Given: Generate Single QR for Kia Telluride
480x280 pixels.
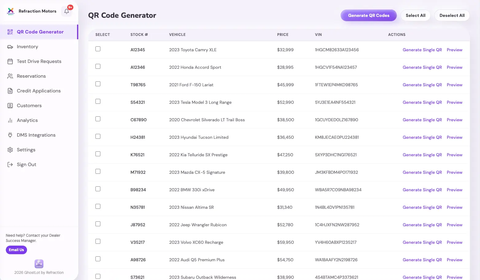Looking at the screenshot, I should [x=422, y=155].
